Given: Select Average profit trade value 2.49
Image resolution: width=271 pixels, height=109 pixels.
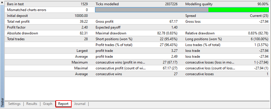Looking at the screenshot, I should (x=175, y=57).
